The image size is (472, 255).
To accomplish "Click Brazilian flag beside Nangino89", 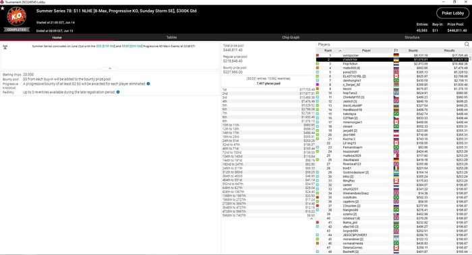I will coord(396,210).
